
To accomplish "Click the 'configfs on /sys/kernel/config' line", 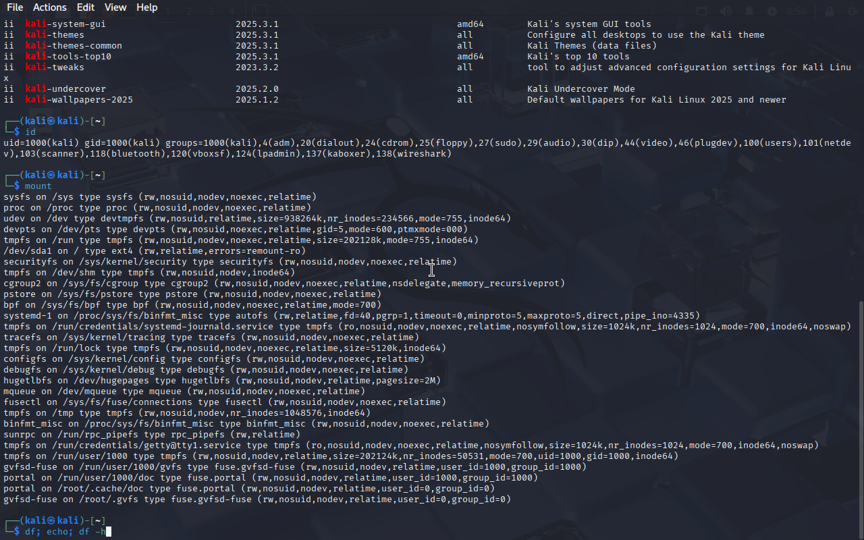I will (214, 359).
